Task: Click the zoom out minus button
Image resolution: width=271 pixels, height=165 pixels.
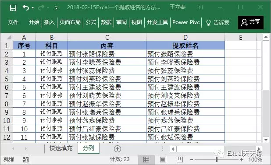Action: [x=192, y=160]
